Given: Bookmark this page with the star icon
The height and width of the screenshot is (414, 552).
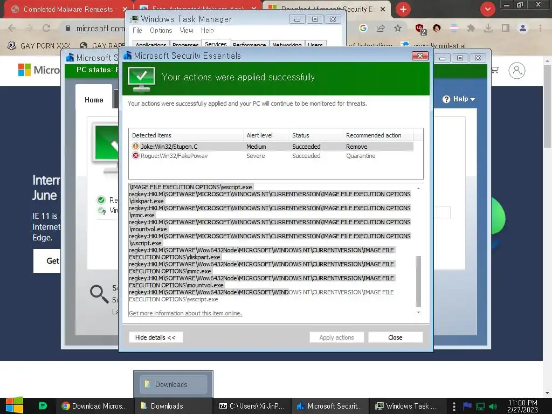Looking at the screenshot, I should pyautogui.click(x=398, y=28).
